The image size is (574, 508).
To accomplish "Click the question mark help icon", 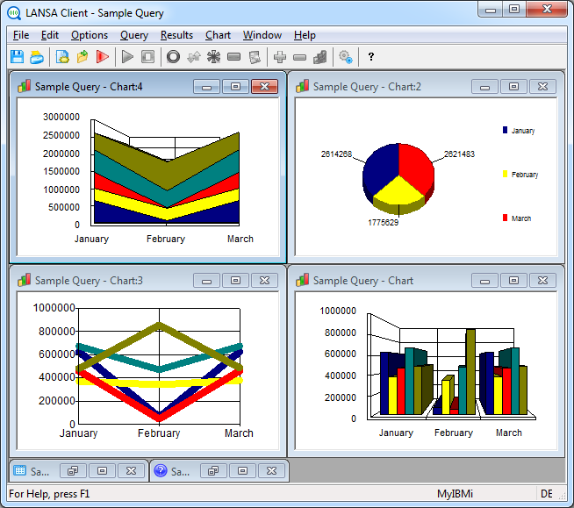I will point(371,57).
